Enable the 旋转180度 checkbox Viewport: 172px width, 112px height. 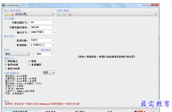[6, 69]
